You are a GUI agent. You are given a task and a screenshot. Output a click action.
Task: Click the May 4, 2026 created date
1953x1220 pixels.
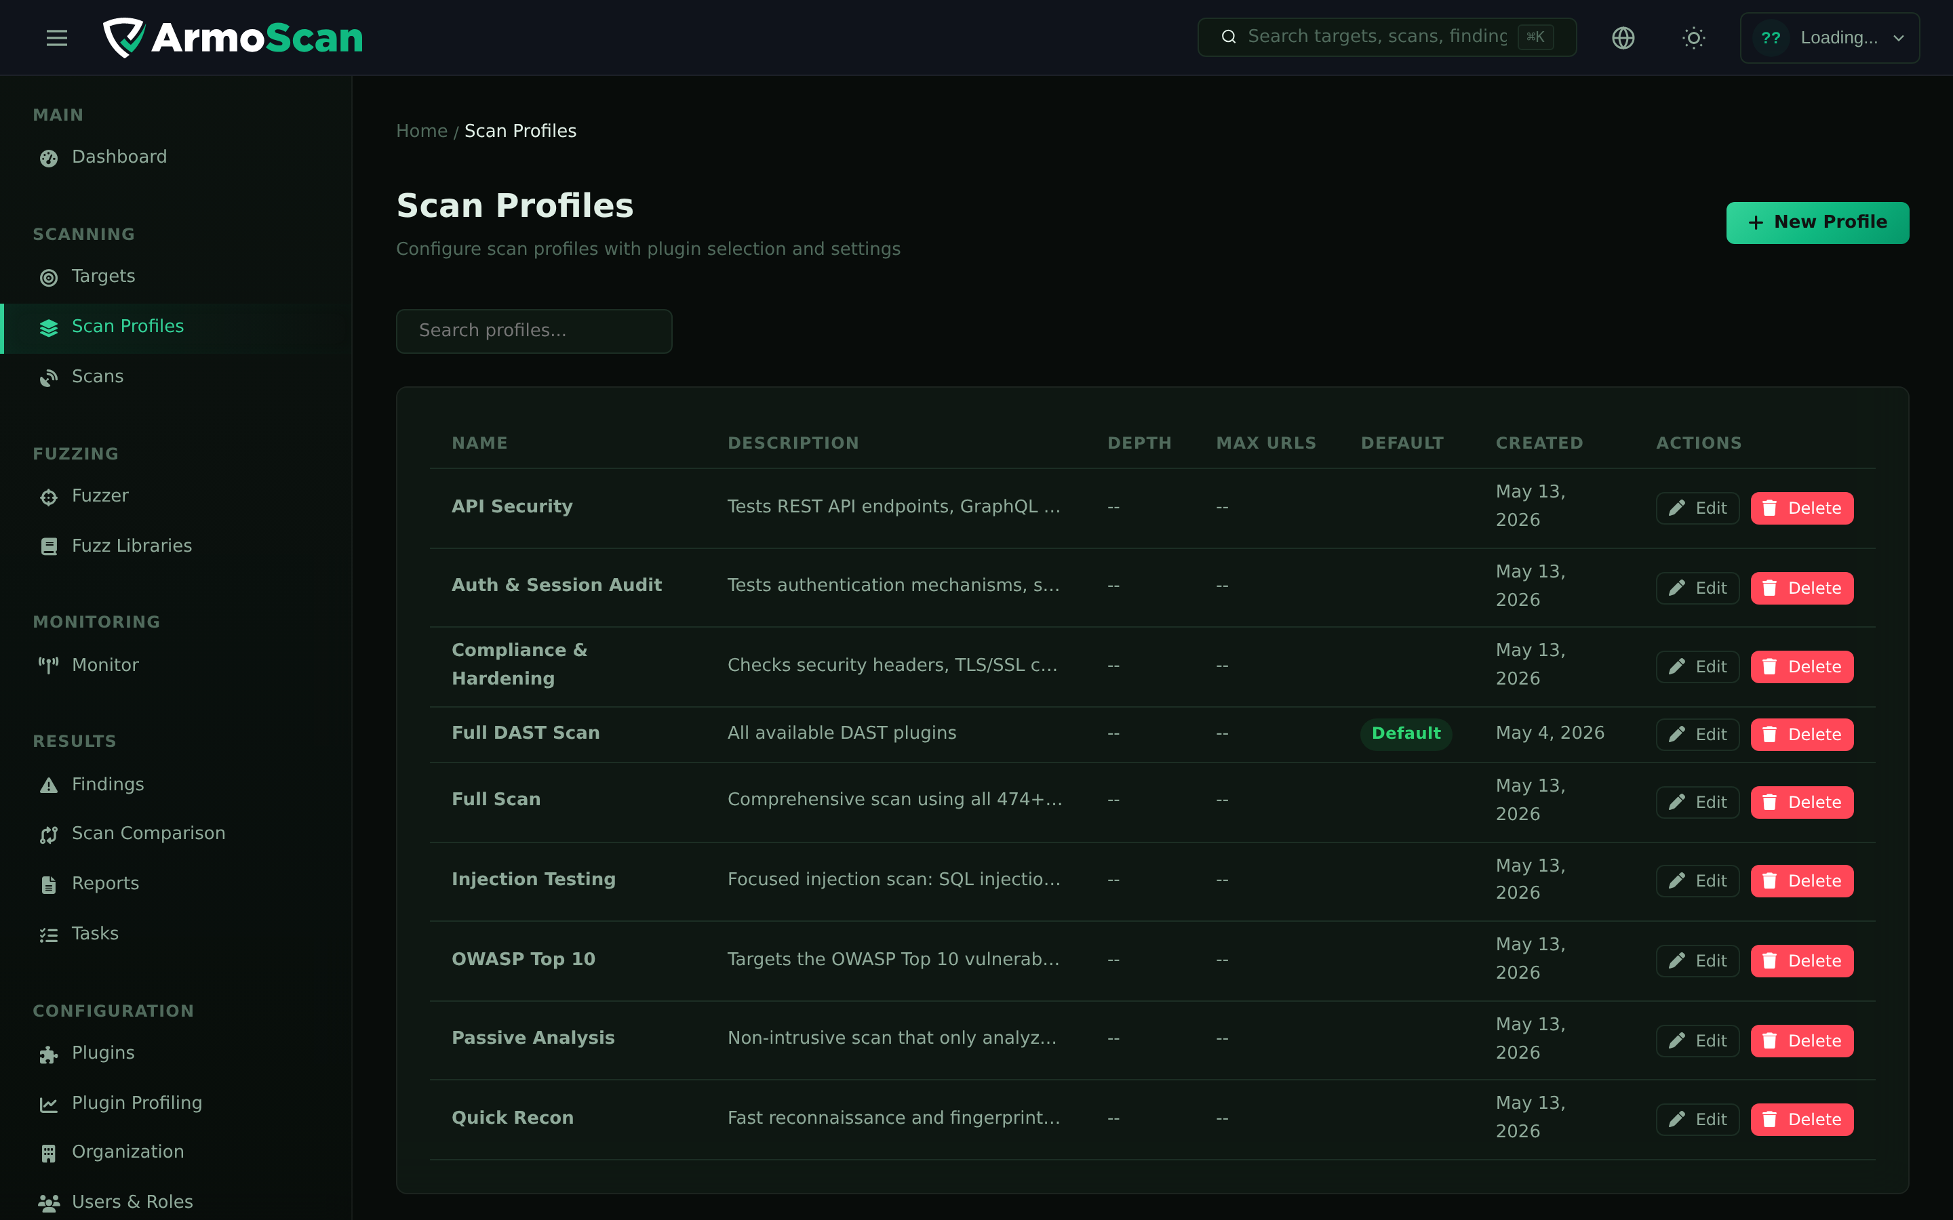click(x=1550, y=733)
